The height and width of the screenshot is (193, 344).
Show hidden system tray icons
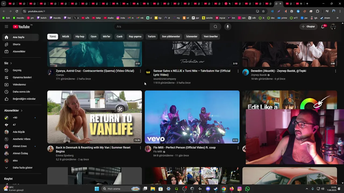click(x=307, y=189)
